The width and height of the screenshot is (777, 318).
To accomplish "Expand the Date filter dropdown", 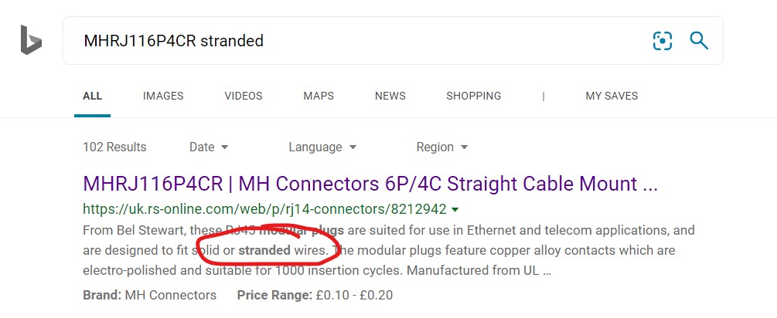I will pyautogui.click(x=209, y=147).
